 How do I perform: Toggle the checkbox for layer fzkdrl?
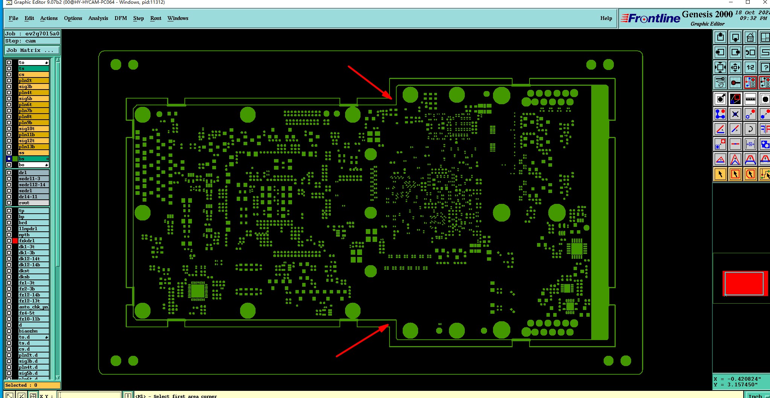pyautogui.click(x=9, y=241)
